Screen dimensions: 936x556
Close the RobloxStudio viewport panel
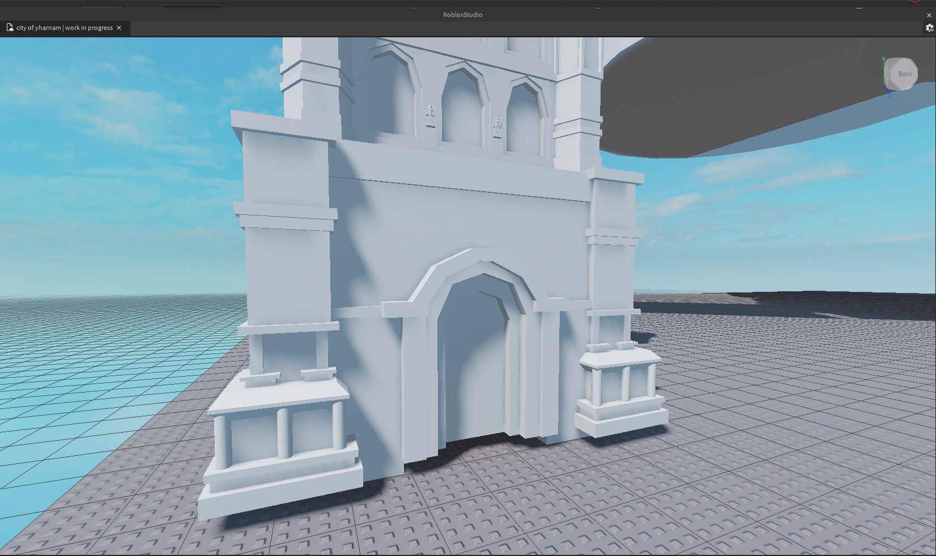coord(929,15)
